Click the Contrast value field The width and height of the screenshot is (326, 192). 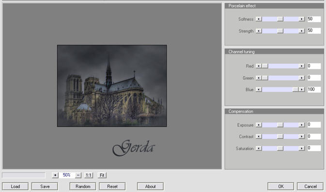[x=314, y=137]
